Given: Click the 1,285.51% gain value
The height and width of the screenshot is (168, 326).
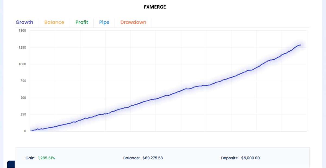Looking at the screenshot, I should click(x=46, y=158).
